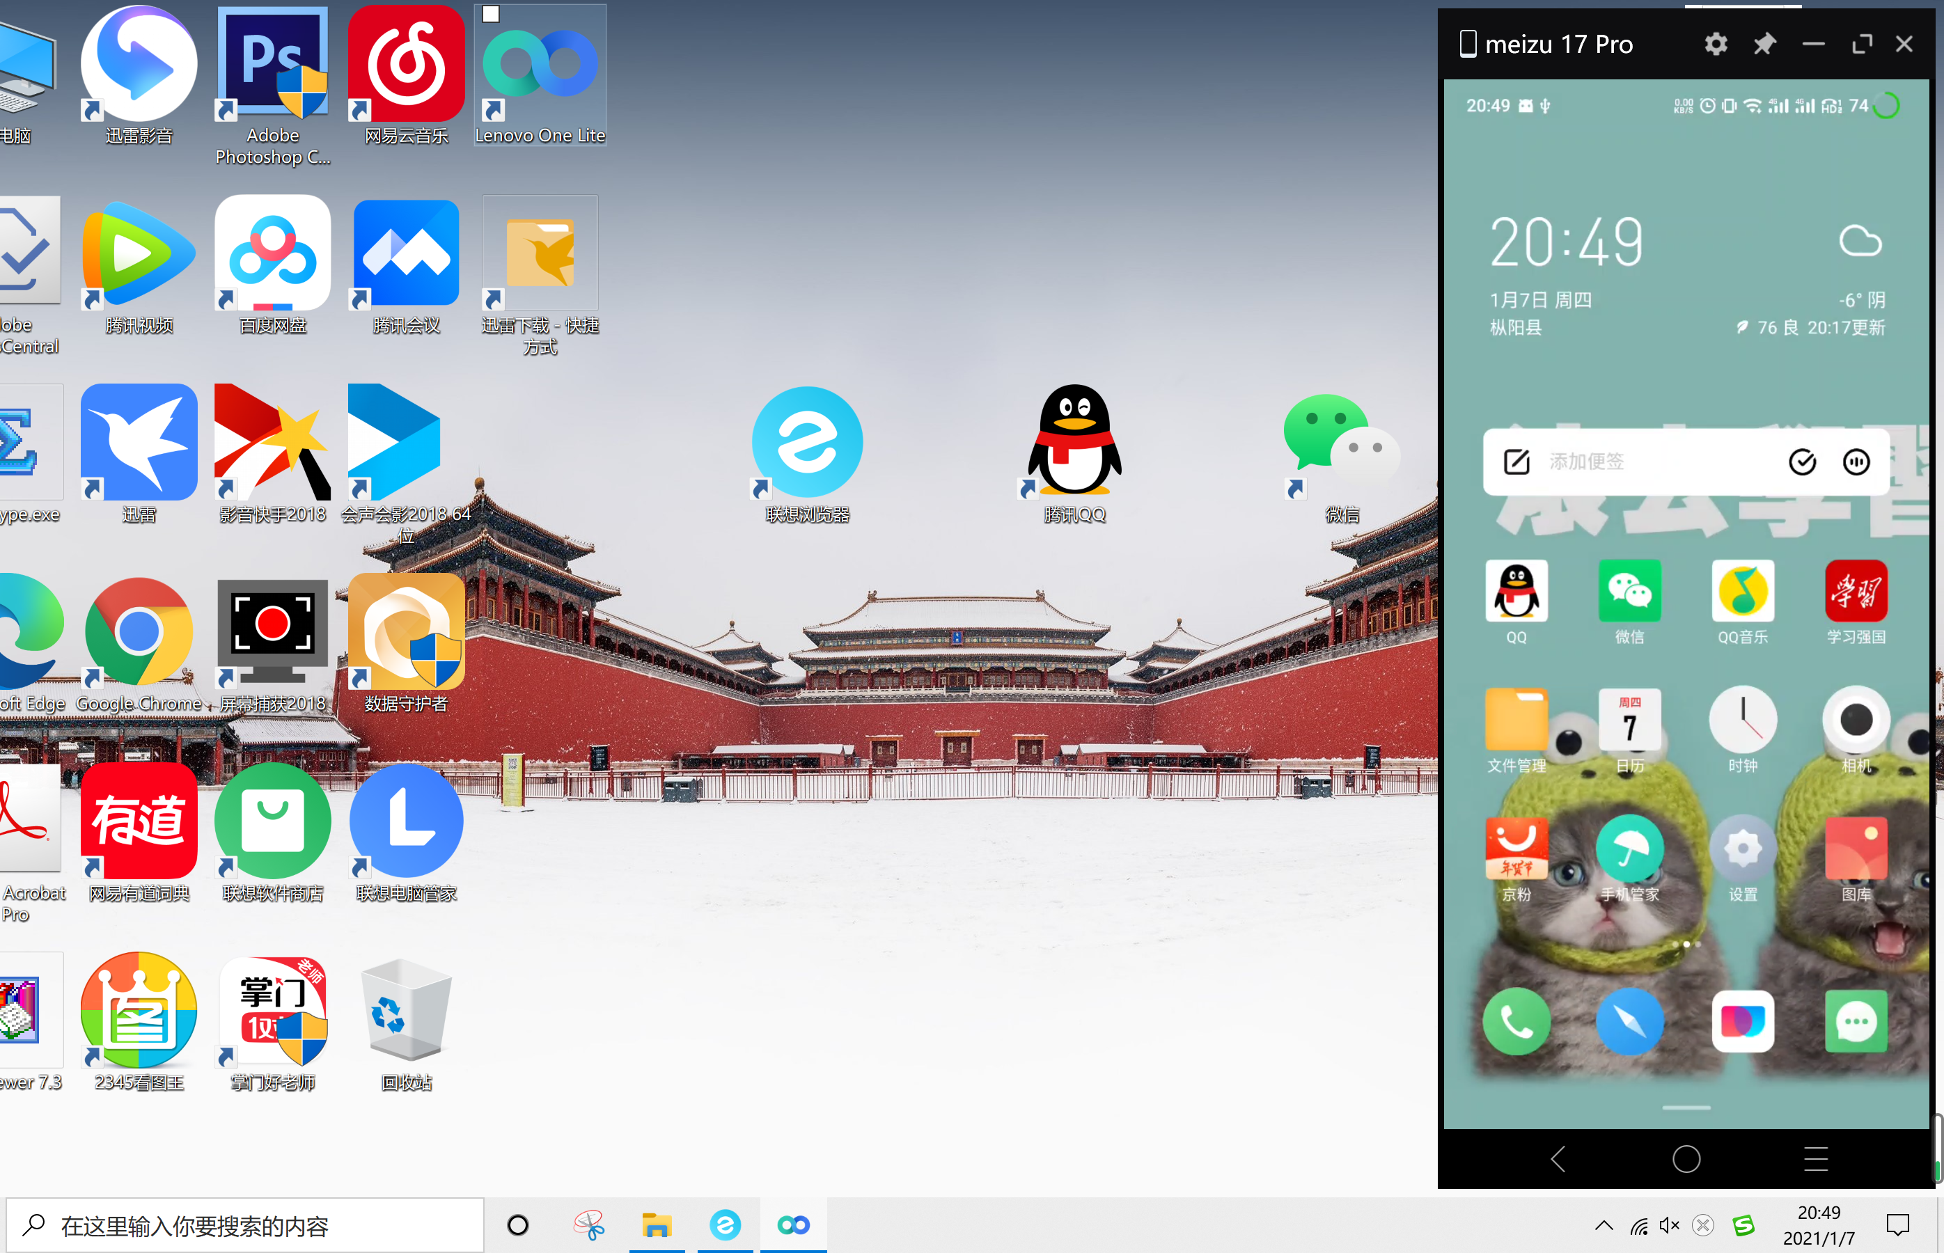1944x1253 pixels.
Task: Open Adobe Photoshop desktop icon
Action: click(x=273, y=85)
